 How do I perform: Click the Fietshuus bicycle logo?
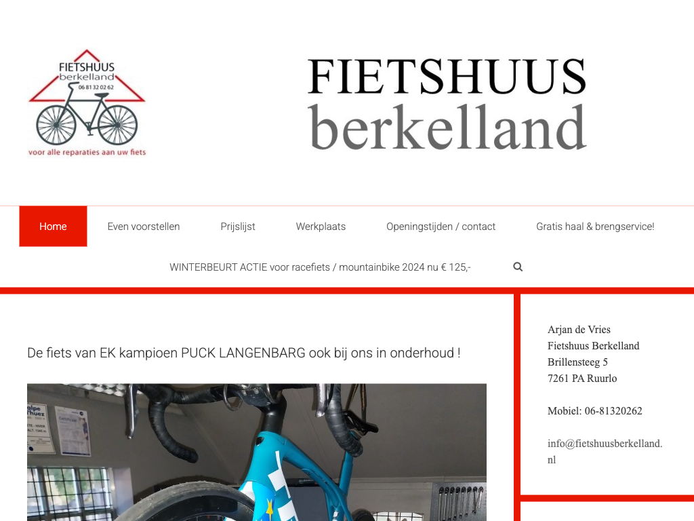(87, 103)
